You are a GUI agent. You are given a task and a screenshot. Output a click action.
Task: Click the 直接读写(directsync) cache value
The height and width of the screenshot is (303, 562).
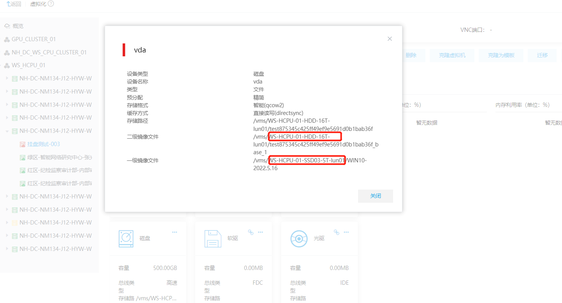tap(278, 113)
